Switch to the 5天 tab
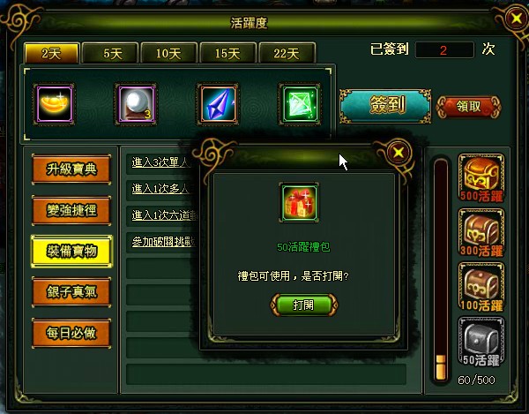This screenshot has width=529, height=414. pyautogui.click(x=110, y=53)
